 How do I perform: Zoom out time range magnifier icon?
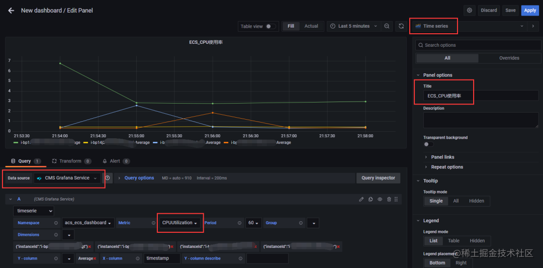pos(387,26)
